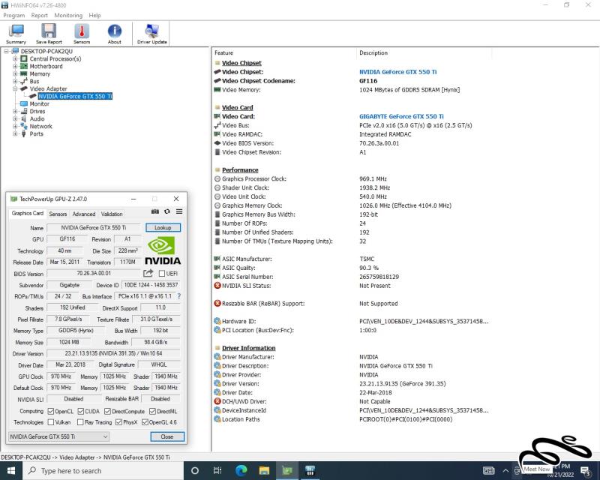Toggle the Ray Tracing checkbox
This screenshot has height=480, width=600.
(80, 421)
